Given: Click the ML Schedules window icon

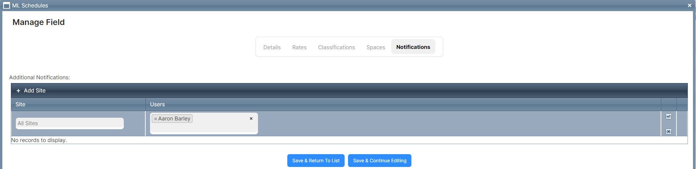Looking at the screenshot, I should point(6,5).
